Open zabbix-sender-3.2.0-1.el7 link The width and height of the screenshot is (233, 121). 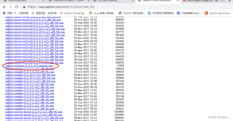coord(30,69)
